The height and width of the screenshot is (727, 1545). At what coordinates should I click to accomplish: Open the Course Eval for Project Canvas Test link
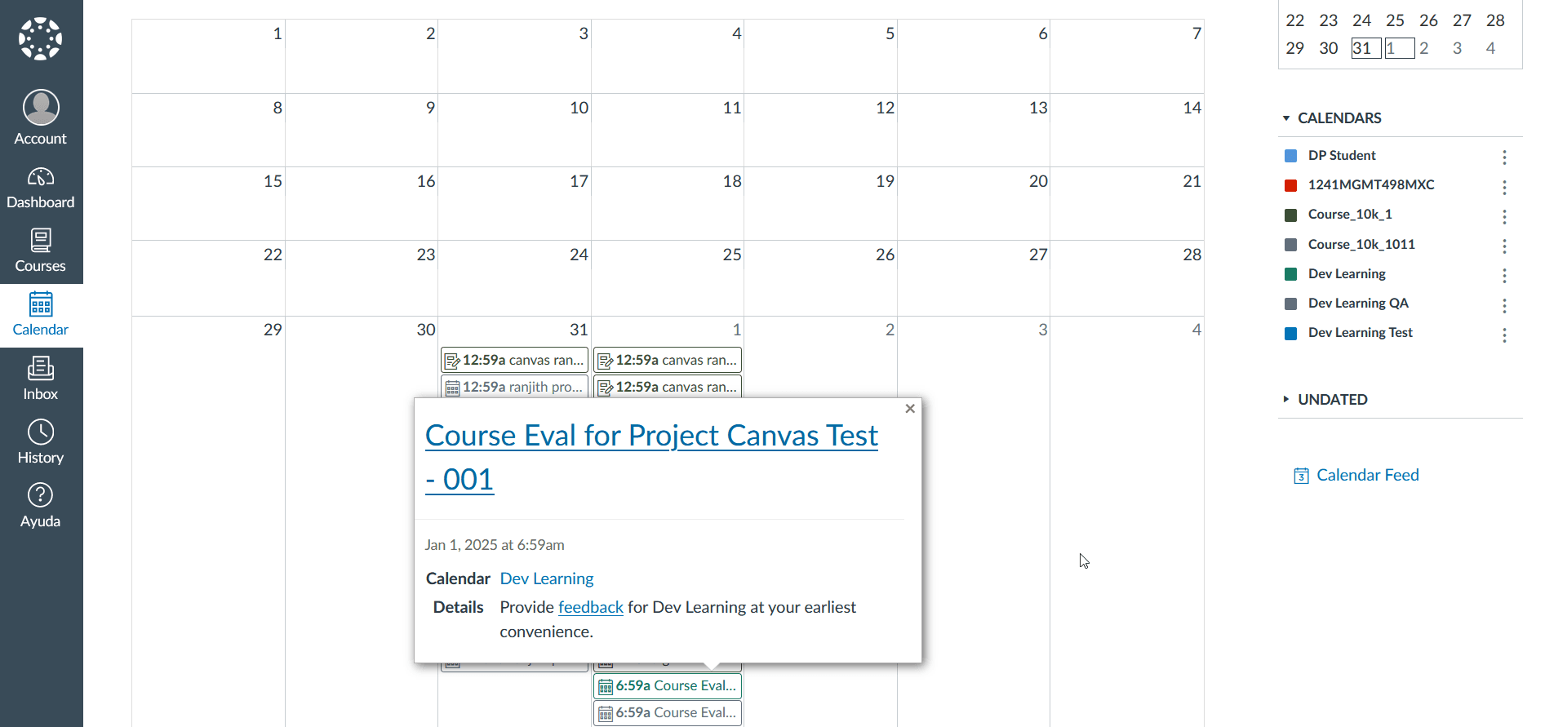(x=651, y=457)
